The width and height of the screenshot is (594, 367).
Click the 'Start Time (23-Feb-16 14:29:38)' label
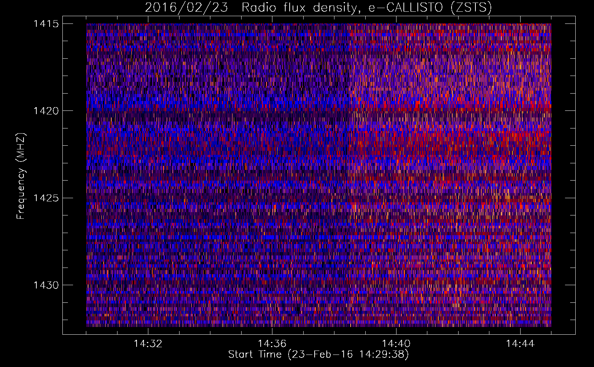click(x=318, y=355)
